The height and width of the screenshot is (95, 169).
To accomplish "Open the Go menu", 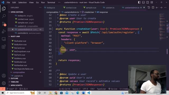I will click(37, 2).
